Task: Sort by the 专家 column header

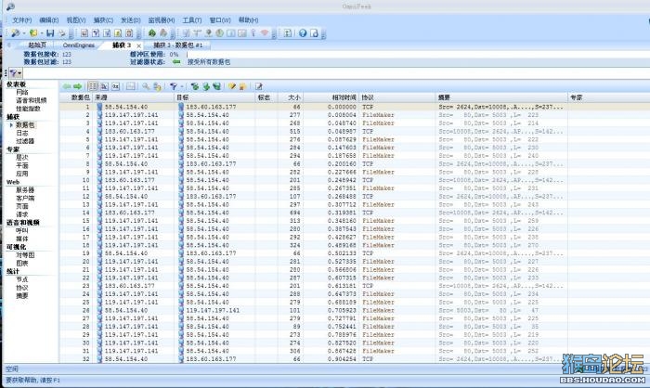Action: [x=607, y=97]
